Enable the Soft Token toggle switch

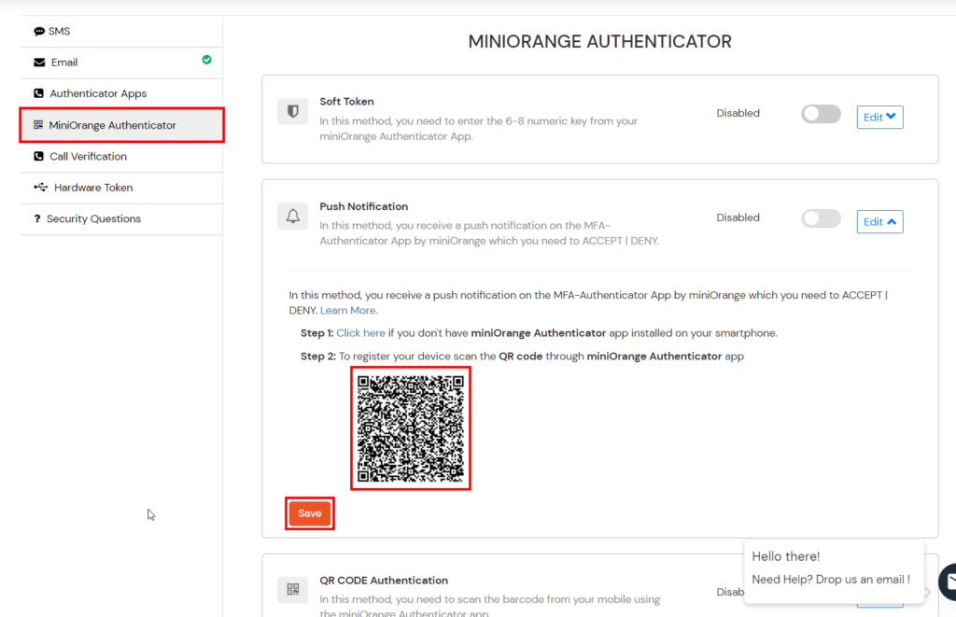821,114
